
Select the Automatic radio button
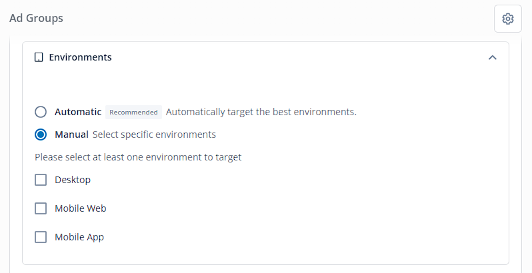pos(41,112)
